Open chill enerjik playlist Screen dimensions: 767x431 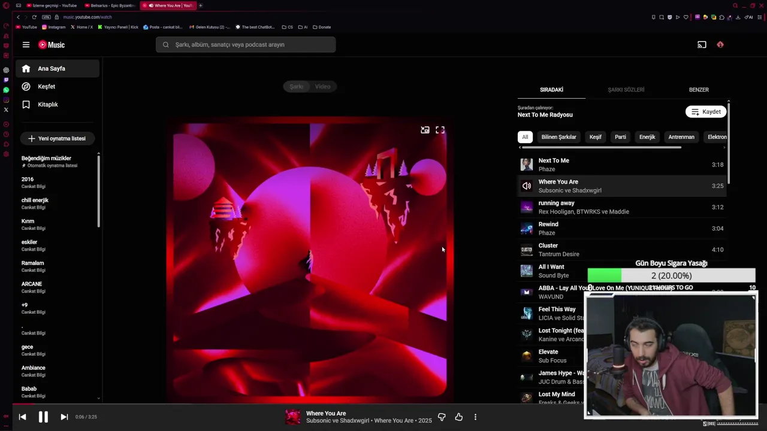[57, 204]
